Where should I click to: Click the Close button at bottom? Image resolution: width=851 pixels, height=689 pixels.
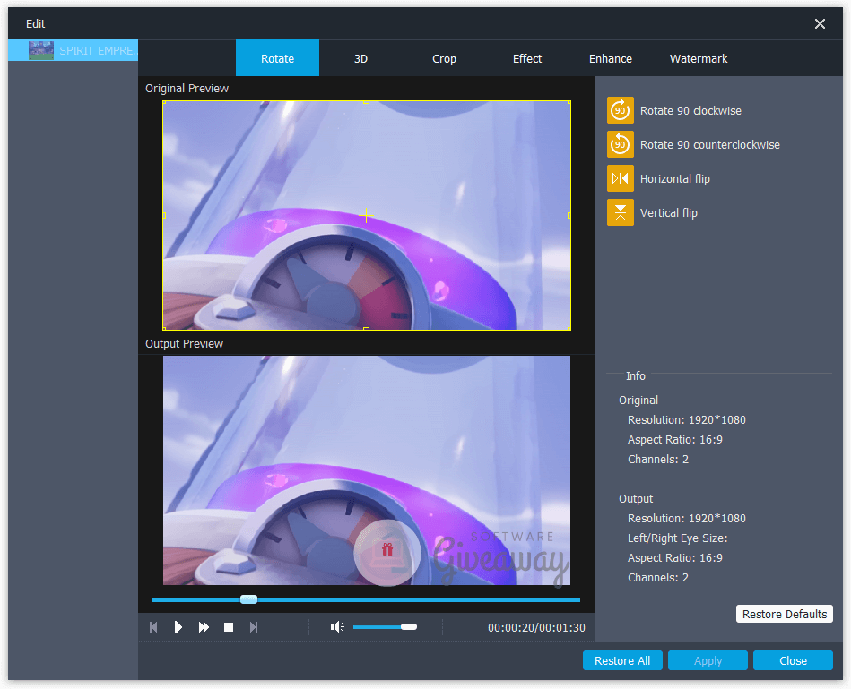[793, 661]
